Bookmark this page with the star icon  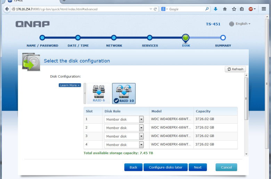click(234, 9)
